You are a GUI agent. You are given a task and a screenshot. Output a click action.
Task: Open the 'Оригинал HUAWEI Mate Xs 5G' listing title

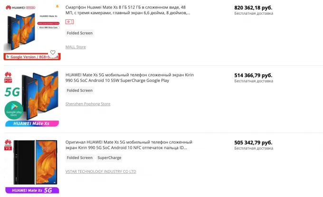point(129,145)
